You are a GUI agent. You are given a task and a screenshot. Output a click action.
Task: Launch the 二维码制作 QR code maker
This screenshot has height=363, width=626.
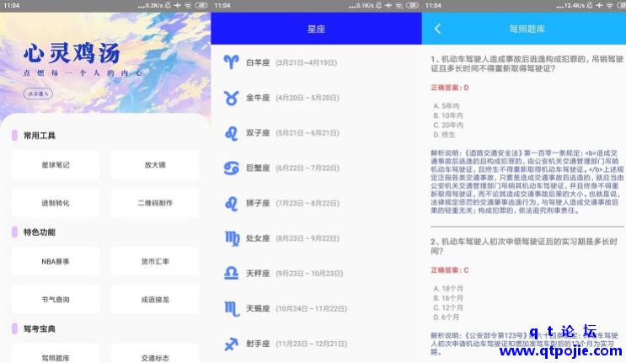pyautogui.click(x=154, y=203)
